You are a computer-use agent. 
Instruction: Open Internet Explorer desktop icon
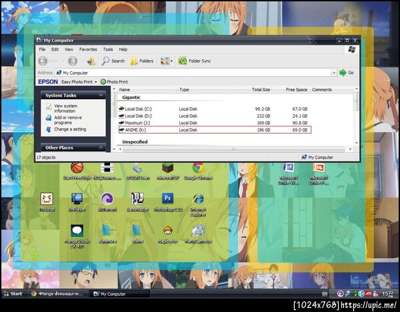pos(198,205)
